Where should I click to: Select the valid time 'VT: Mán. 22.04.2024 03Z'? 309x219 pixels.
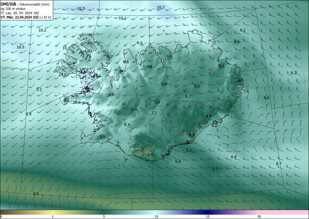pyautogui.click(x=20, y=17)
